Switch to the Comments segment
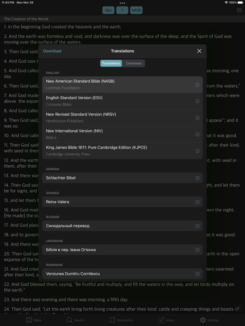The image size is (245, 326). pos(134,63)
